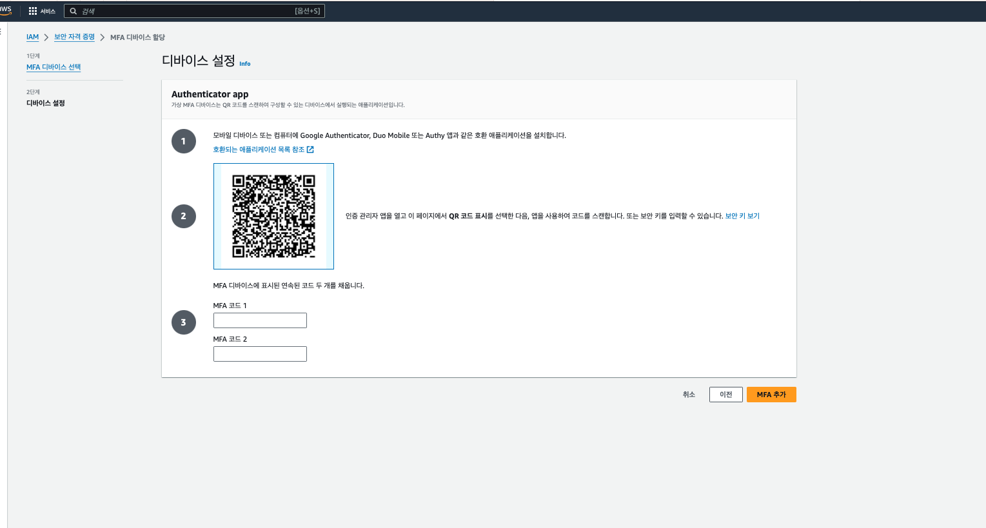Cancel with the 취소 button
This screenshot has height=528, width=986.
[689, 395]
